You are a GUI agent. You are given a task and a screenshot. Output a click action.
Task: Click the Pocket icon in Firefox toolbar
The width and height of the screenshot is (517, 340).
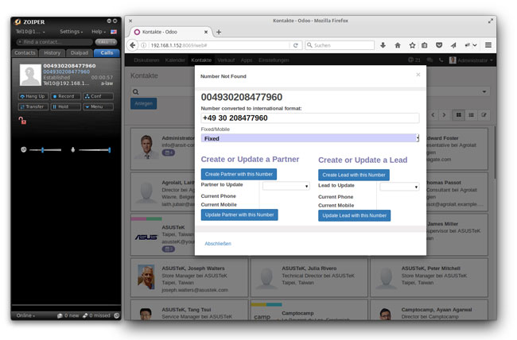tap(439, 45)
